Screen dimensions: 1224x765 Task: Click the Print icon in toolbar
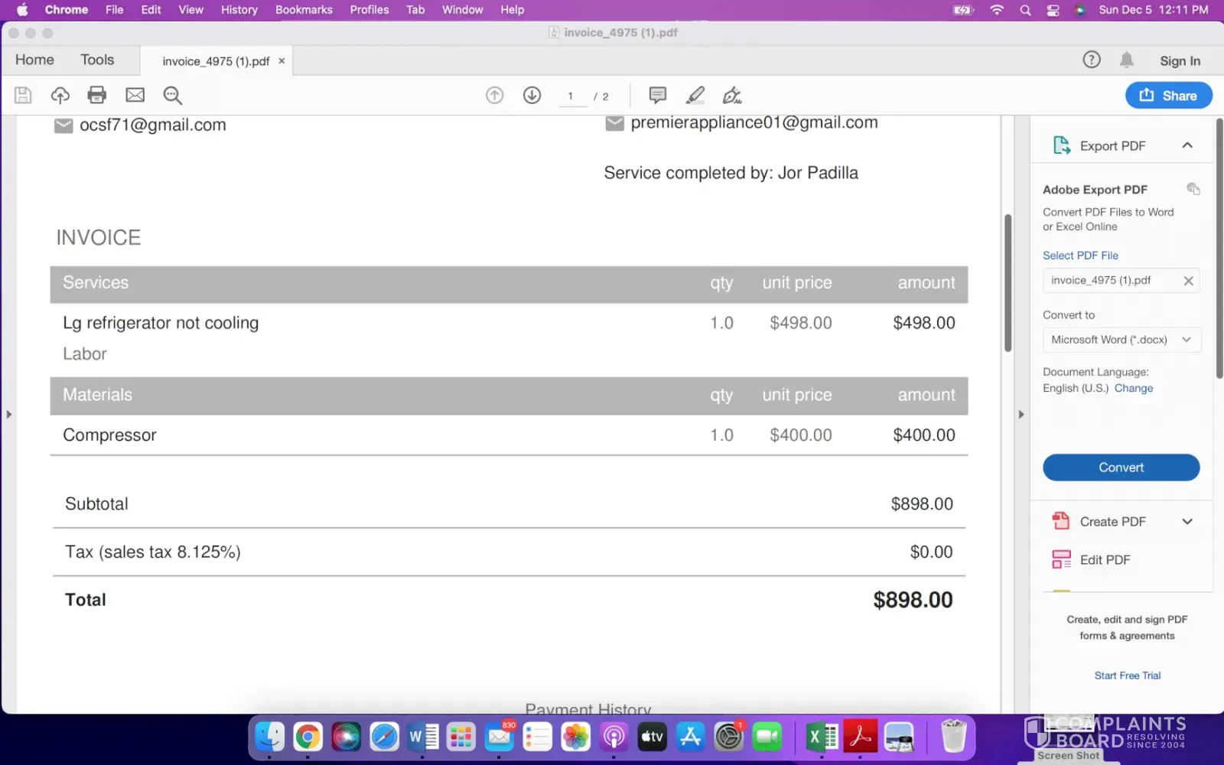(x=96, y=95)
